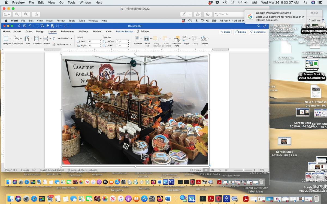Click the Send Backward icon
This screenshot has height=204, width=327.
click(x=166, y=39)
